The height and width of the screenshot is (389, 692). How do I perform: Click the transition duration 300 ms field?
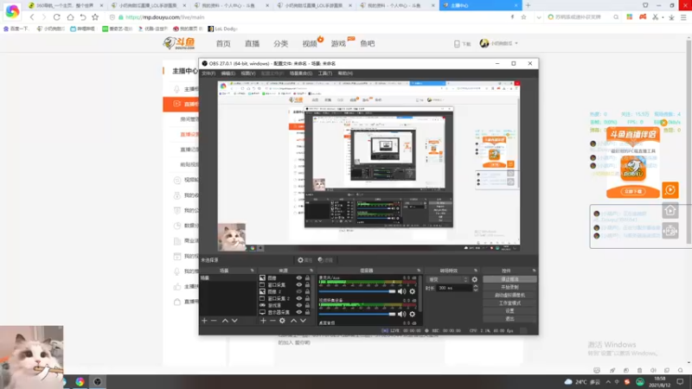pyautogui.click(x=453, y=288)
